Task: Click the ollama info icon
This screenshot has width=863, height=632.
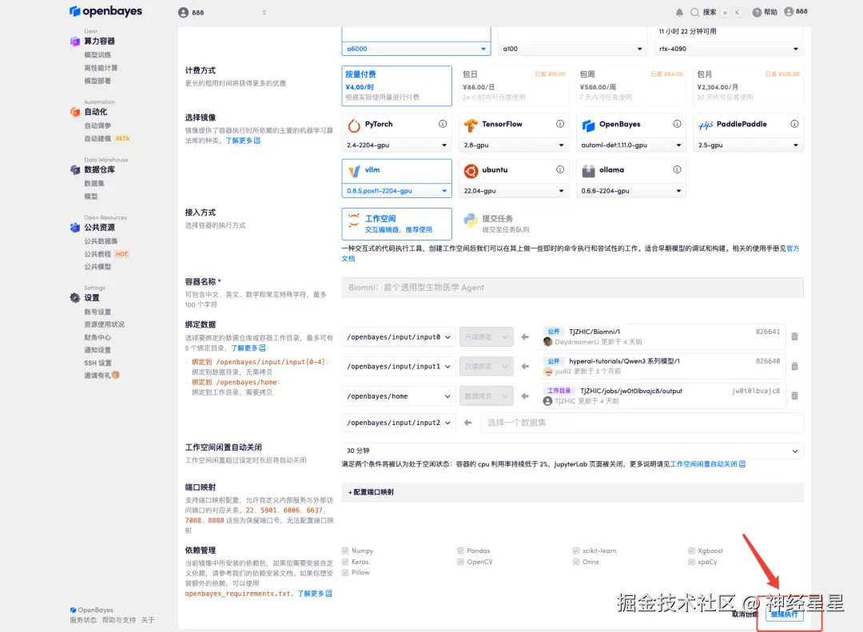Action: pyautogui.click(x=677, y=169)
